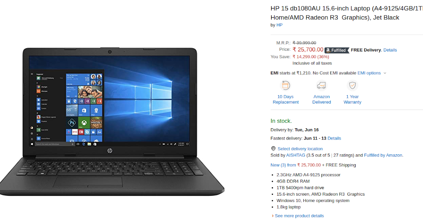Click Select delivery location link
Screen dimensions: 423x222
click(300, 149)
